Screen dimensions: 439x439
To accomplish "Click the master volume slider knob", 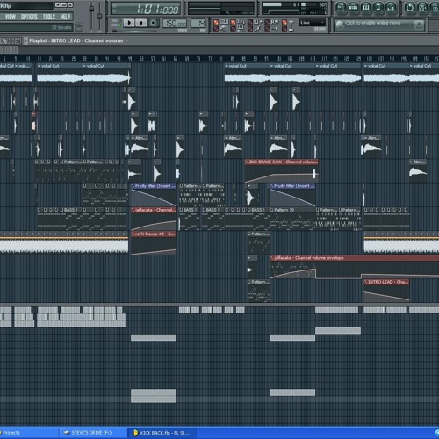I will [x=91, y=8].
